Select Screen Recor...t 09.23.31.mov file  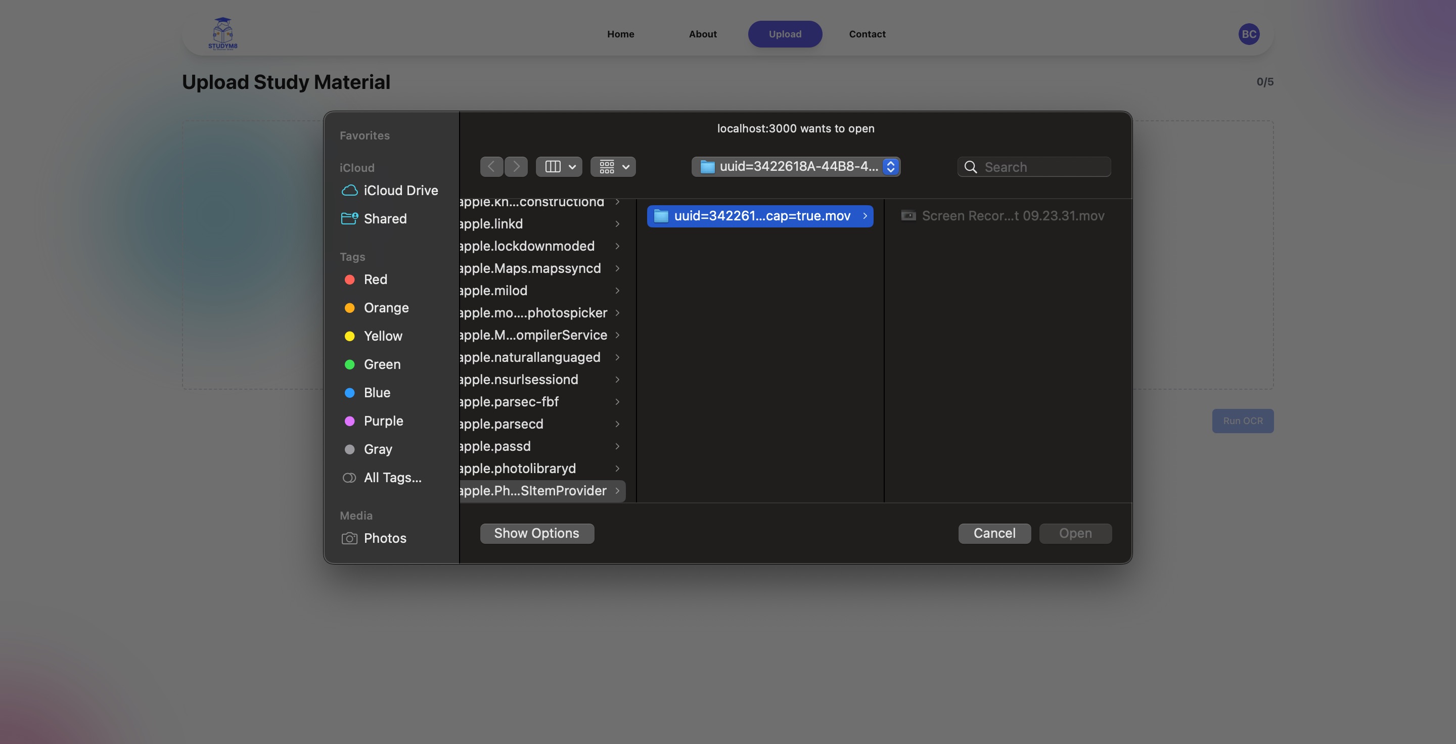coord(1003,216)
